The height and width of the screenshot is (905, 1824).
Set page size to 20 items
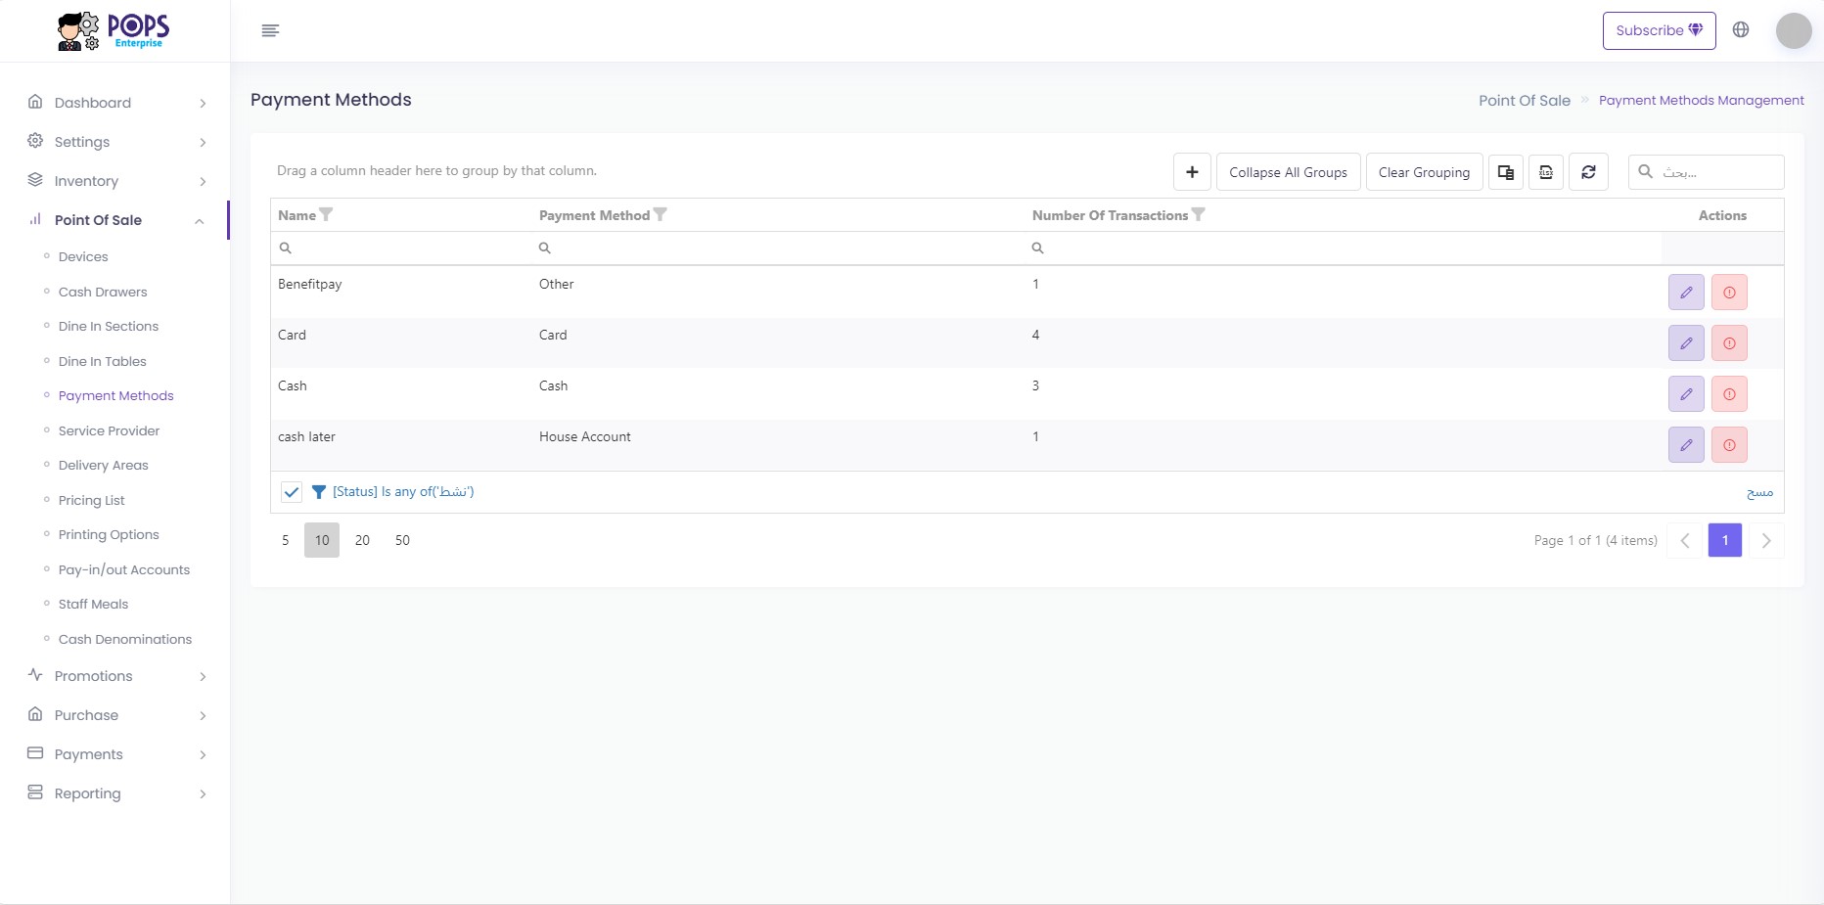click(362, 540)
